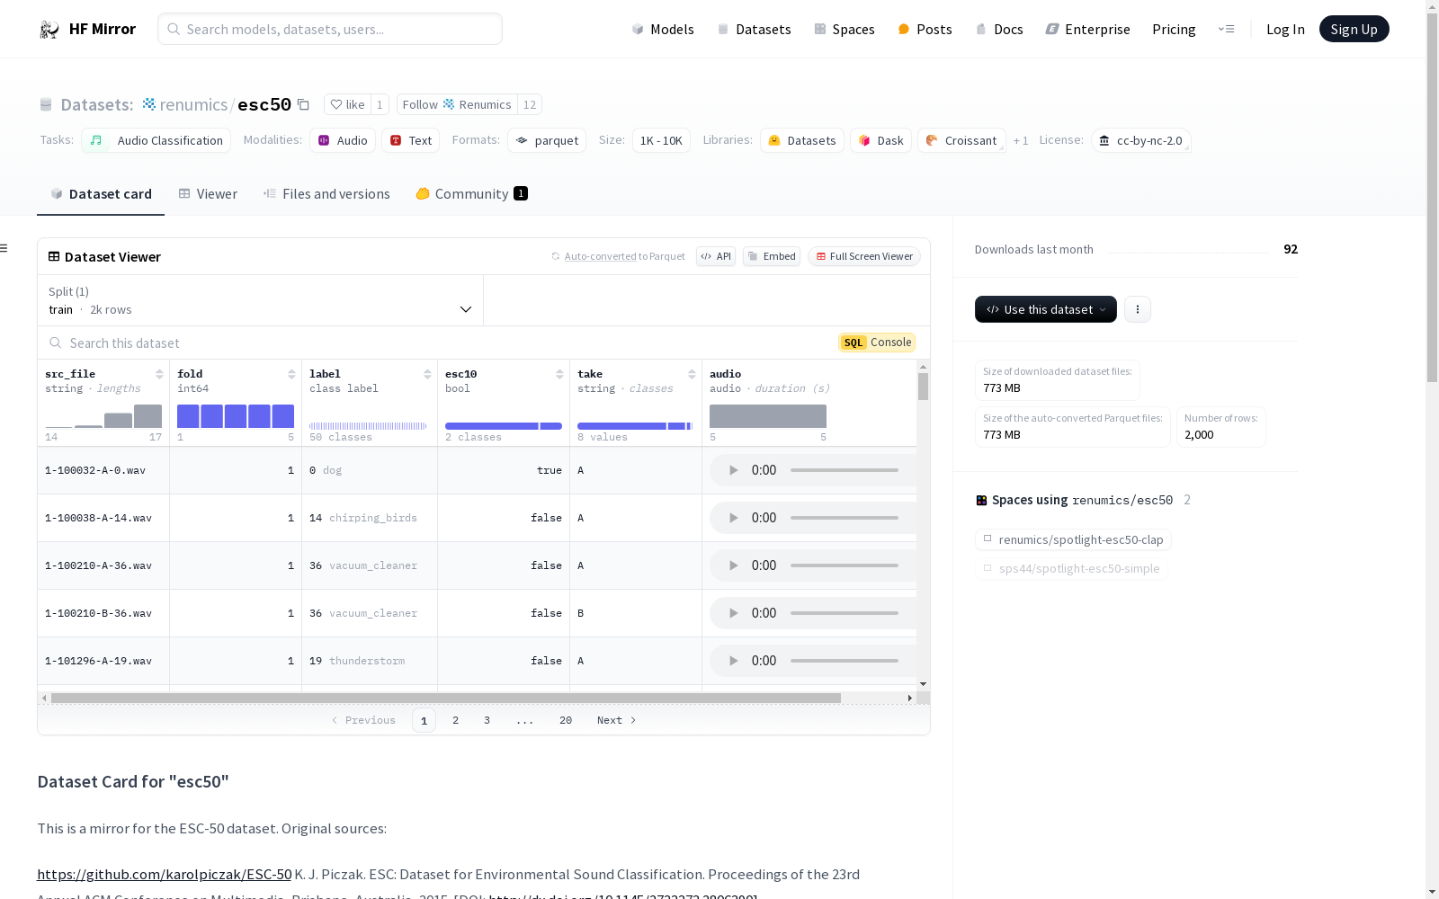The width and height of the screenshot is (1439, 899).
Task: Sort by esc10 column arrows
Action: click(x=559, y=374)
